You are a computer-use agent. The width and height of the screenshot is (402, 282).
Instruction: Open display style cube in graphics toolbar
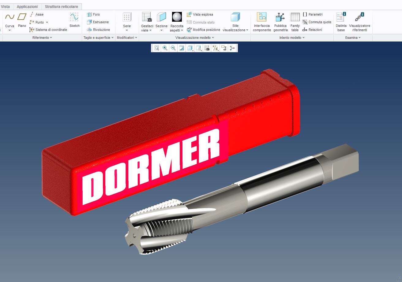point(190,48)
